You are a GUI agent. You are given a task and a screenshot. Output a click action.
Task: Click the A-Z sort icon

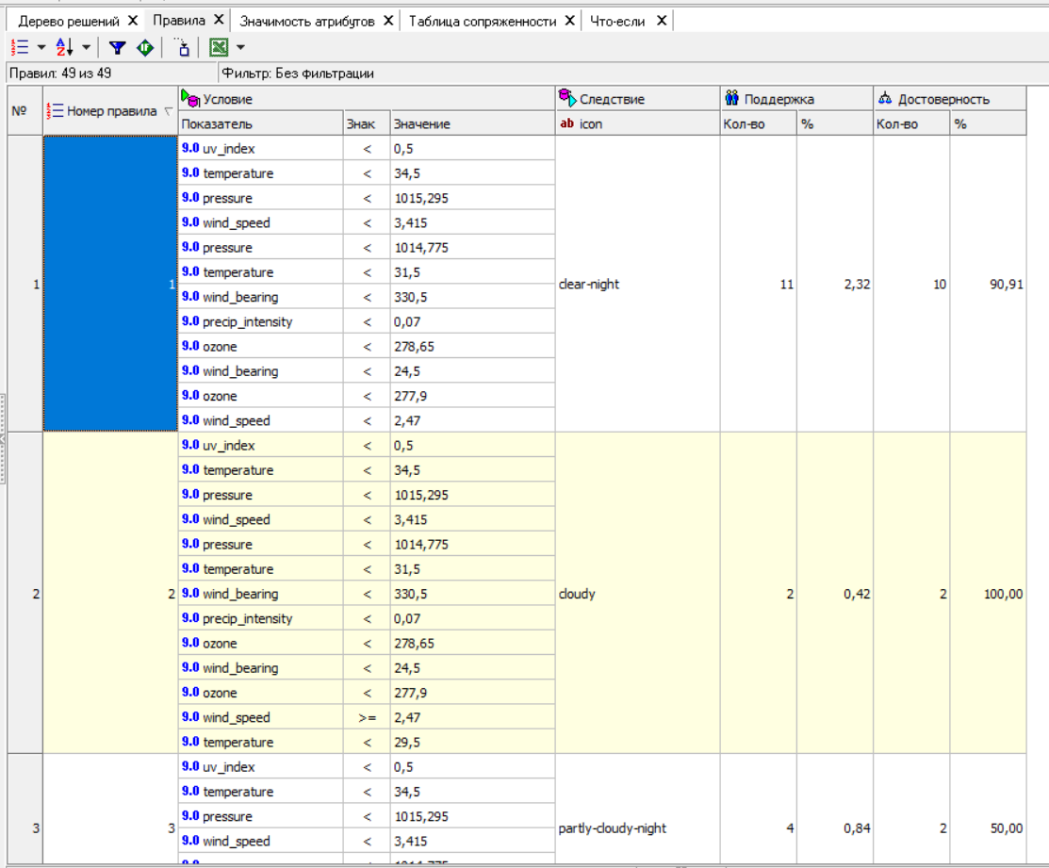coord(64,47)
